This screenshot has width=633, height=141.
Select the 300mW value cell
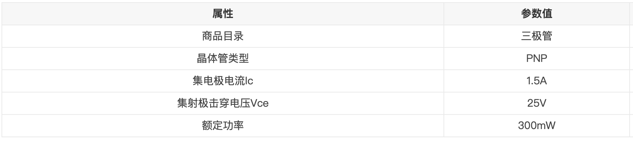point(536,125)
